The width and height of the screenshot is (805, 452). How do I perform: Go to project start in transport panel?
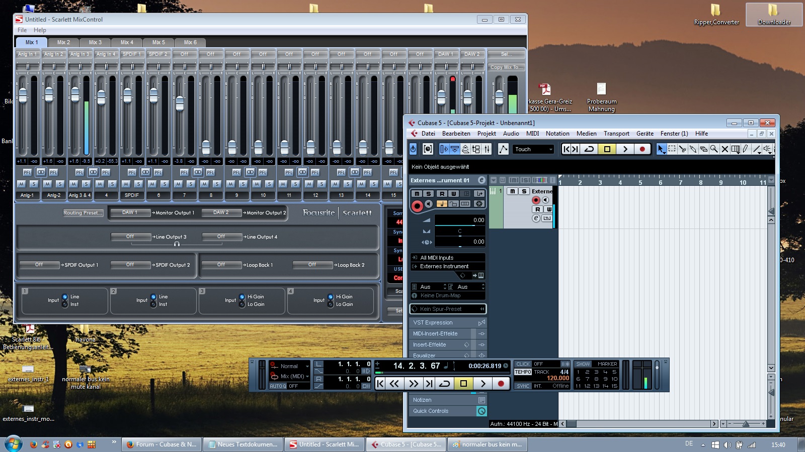[x=380, y=384]
